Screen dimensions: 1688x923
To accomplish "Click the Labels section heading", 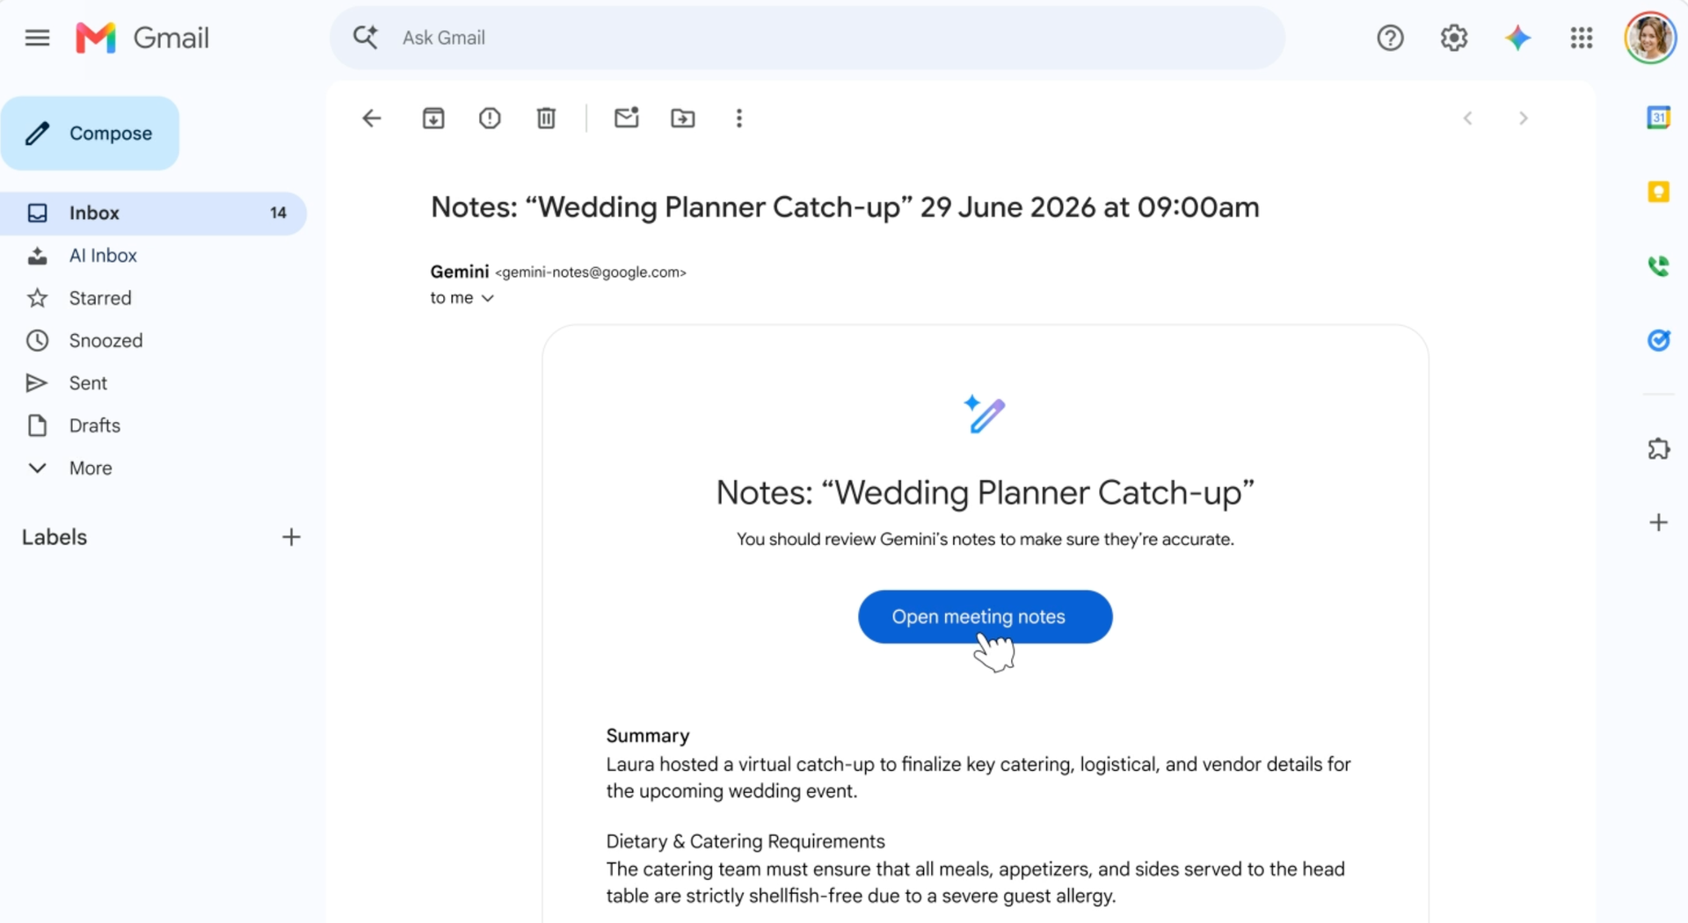I will coord(55,537).
